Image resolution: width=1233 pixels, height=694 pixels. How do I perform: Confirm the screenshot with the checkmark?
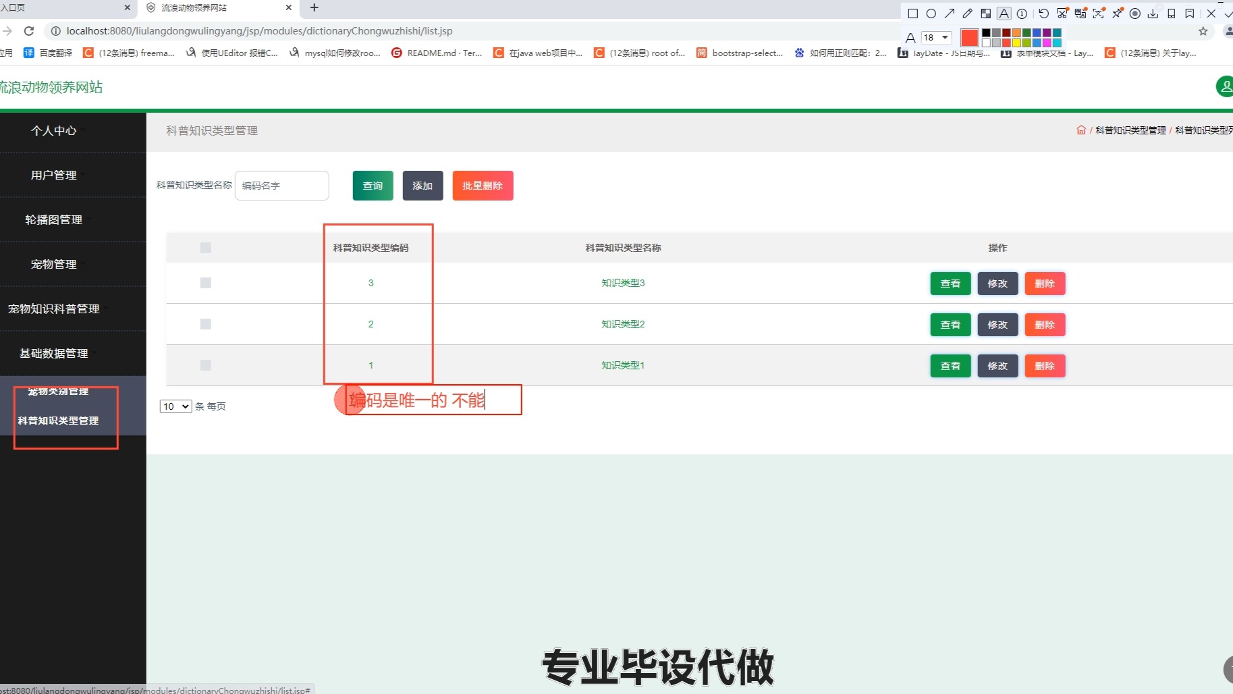[1228, 14]
